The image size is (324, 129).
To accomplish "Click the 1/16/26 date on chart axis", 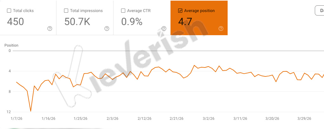I will 49,119.
